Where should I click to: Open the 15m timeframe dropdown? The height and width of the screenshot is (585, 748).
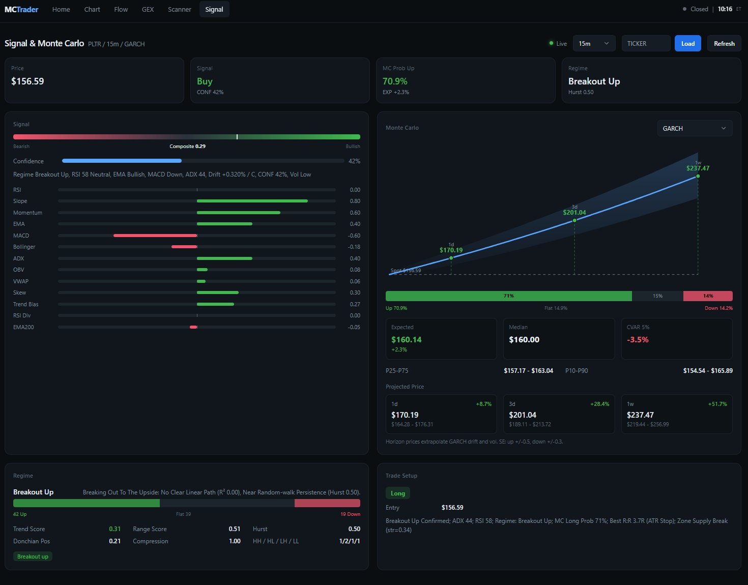click(x=594, y=43)
